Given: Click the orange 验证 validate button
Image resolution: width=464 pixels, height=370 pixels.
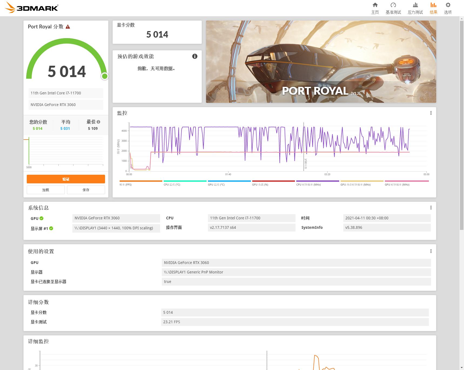Looking at the screenshot, I should [66, 179].
